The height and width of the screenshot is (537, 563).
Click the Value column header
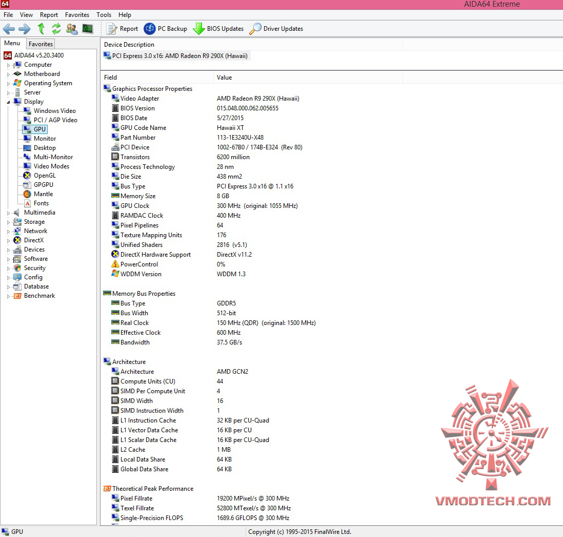(x=308, y=78)
